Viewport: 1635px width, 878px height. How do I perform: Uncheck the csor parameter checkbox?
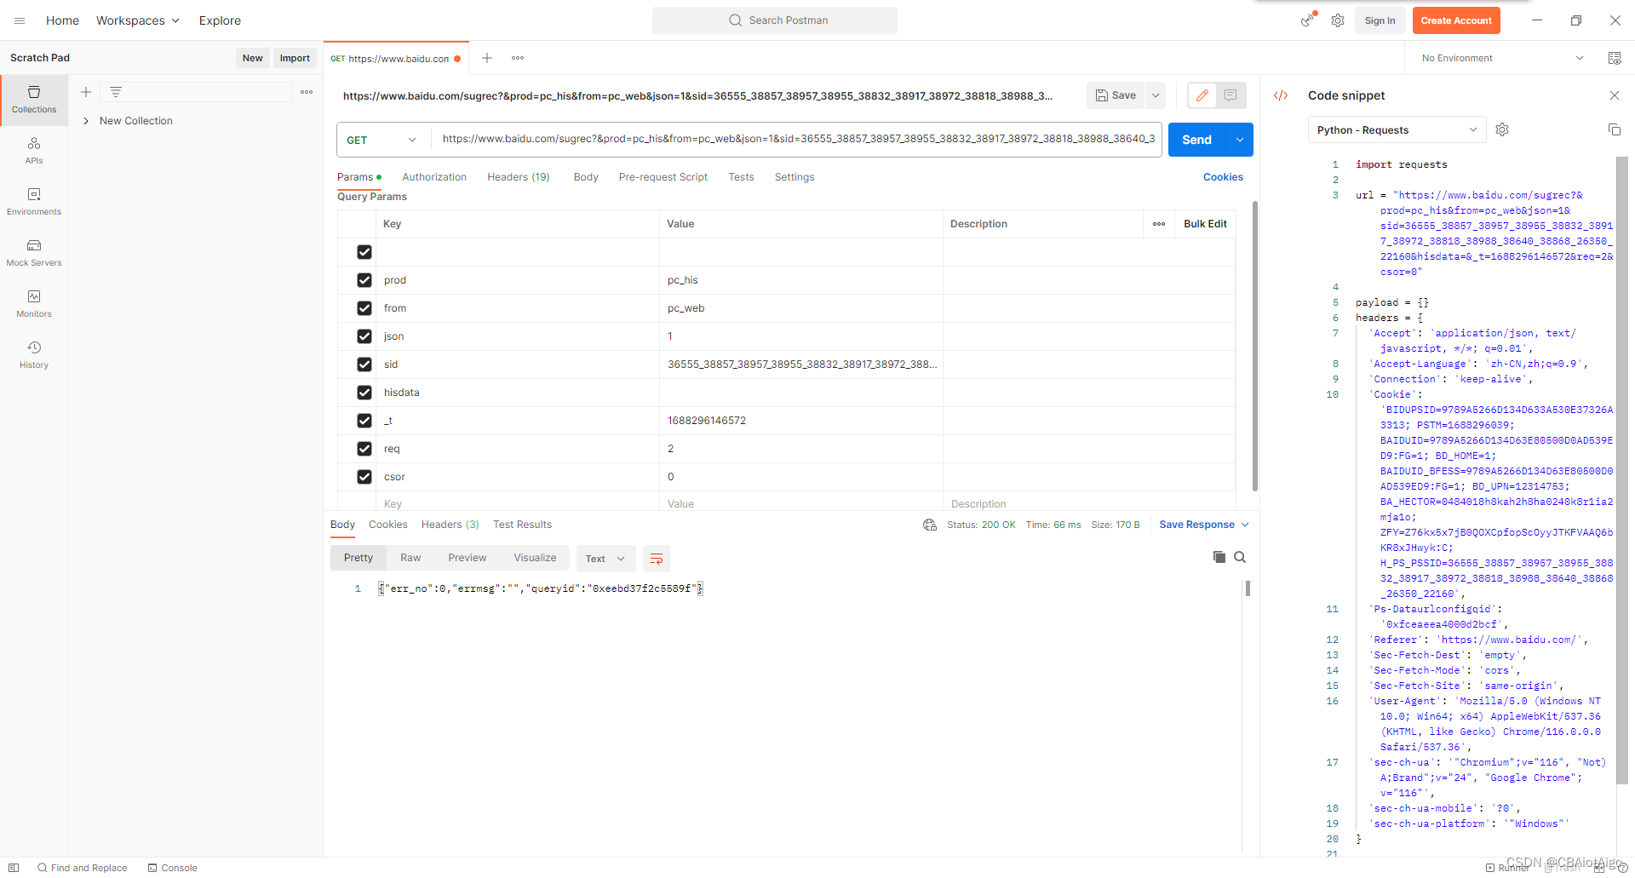(x=364, y=477)
